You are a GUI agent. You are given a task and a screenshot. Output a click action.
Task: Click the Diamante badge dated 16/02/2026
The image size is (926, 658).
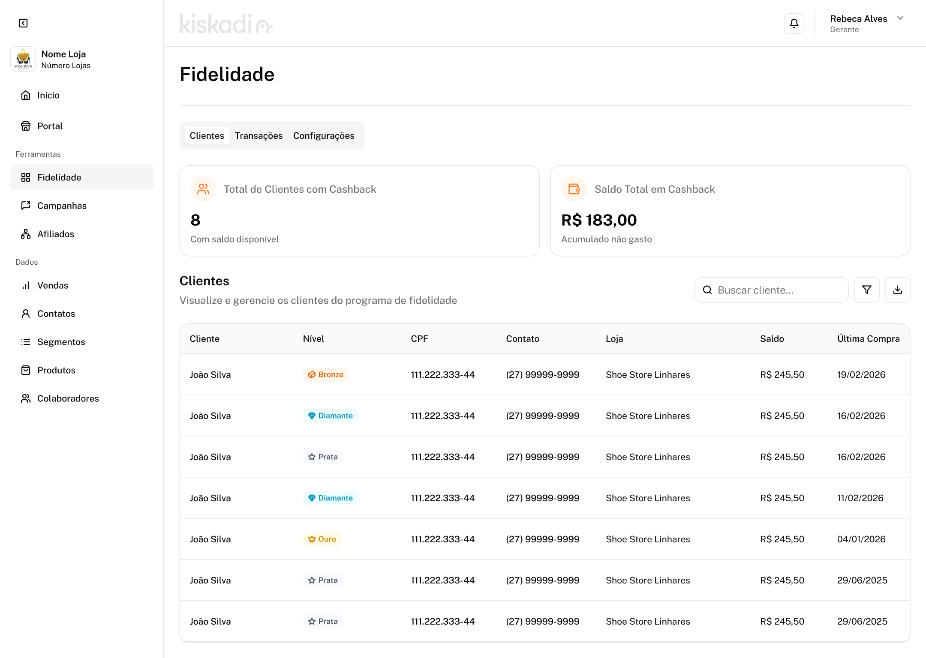(331, 416)
